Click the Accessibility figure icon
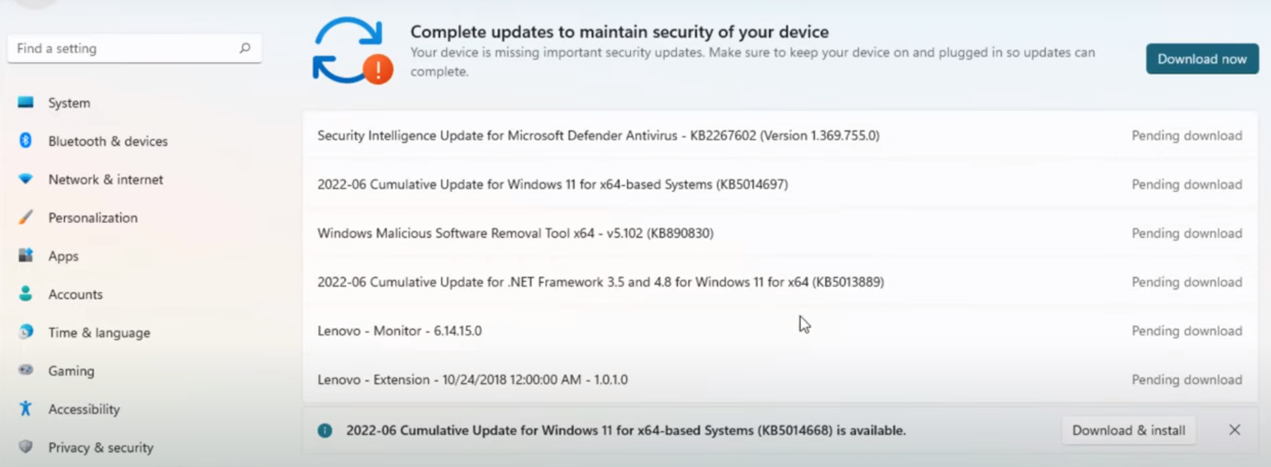The width and height of the screenshot is (1271, 467). point(26,408)
